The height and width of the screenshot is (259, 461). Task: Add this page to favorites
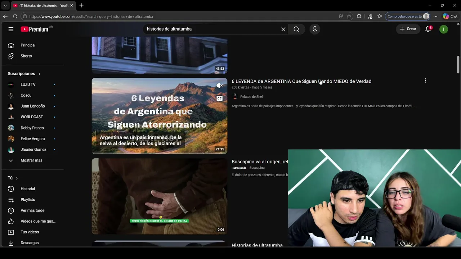[x=349, y=16]
